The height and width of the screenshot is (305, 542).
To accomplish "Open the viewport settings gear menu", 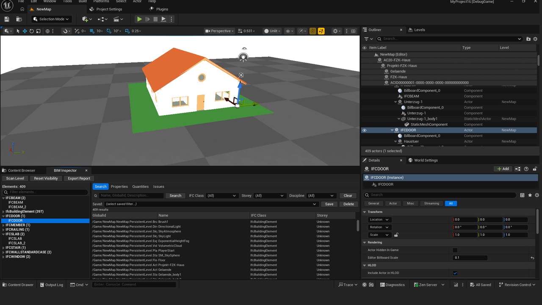I will tap(337, 31).
